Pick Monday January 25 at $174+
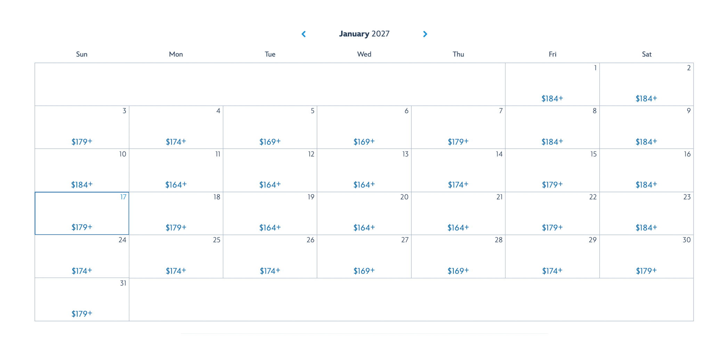712x363 pixels. [176, 256]
